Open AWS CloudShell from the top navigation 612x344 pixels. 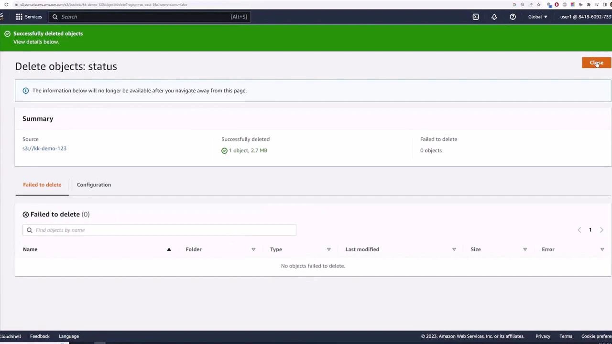tap(476, 17)
